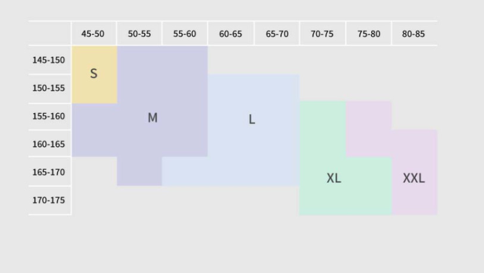484x273 pixels.
Task: Select the 50-55 weight column header
Action: pyautogui.click(x=139, y=34)
